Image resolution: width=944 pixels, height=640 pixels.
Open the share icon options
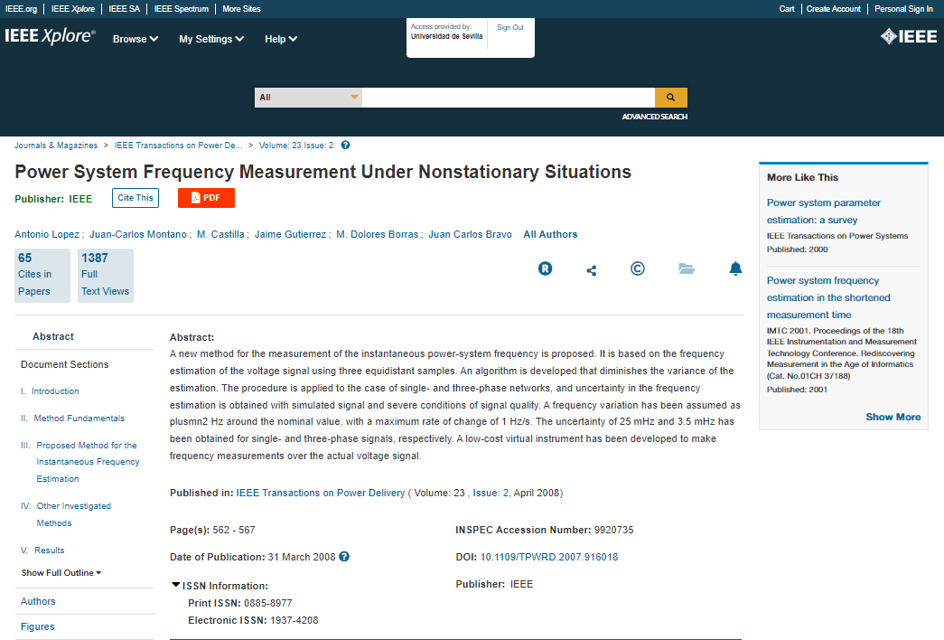(x=592, y=269)
